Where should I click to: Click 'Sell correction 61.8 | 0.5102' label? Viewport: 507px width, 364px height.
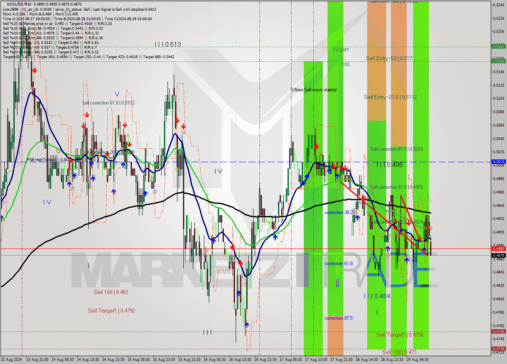(108, 103)
